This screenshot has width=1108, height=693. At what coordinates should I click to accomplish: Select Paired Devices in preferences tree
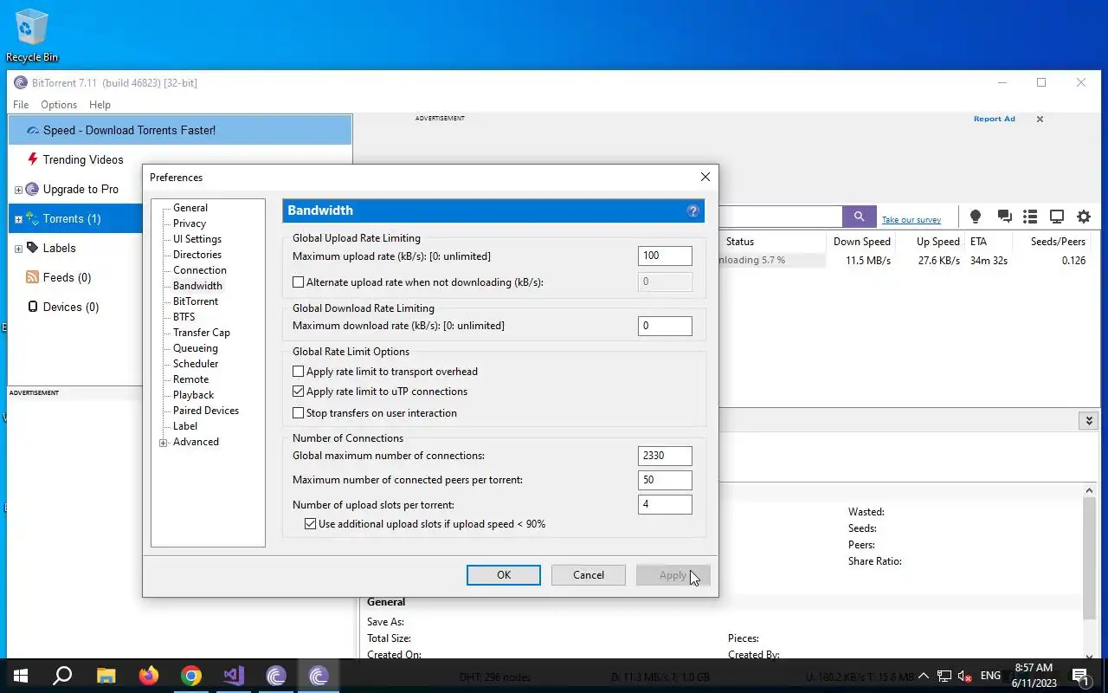(x=206, y=411)
